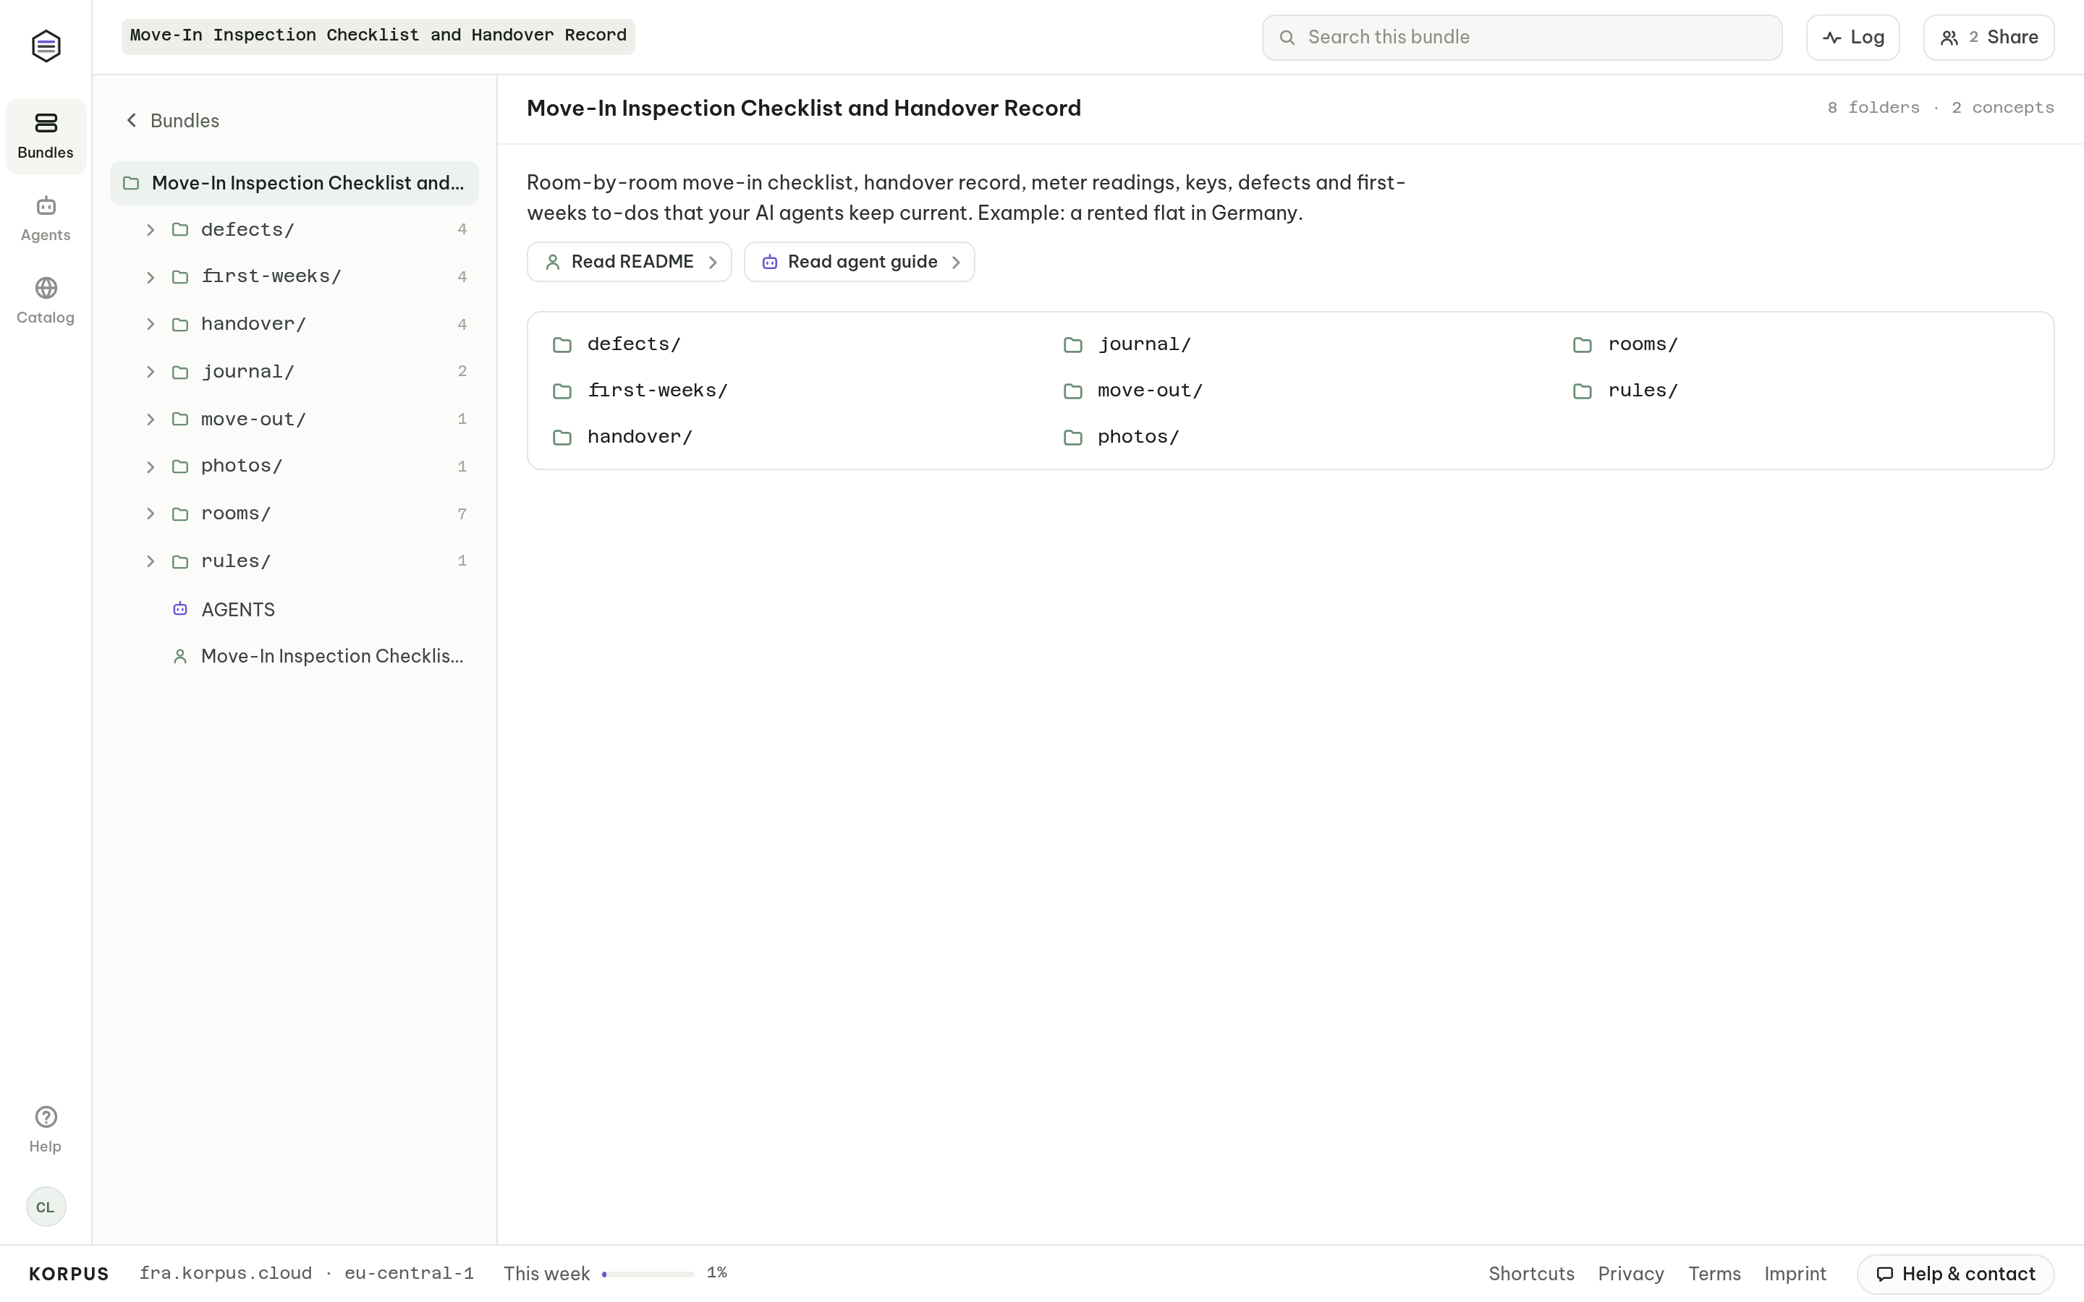Click Read agent guide button
Screen dimensions: 2084x1302
click(x=860, y=262)
